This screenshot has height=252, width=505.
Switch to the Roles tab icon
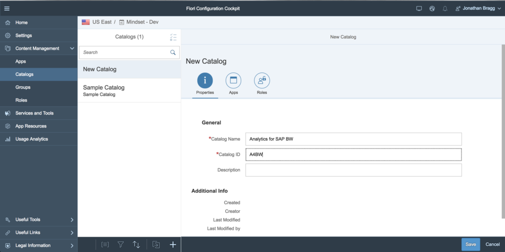262,80
